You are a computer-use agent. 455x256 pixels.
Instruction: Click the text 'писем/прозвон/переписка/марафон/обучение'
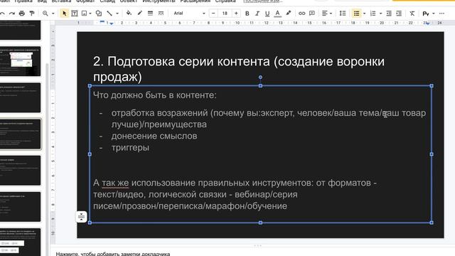click(190, 206)
